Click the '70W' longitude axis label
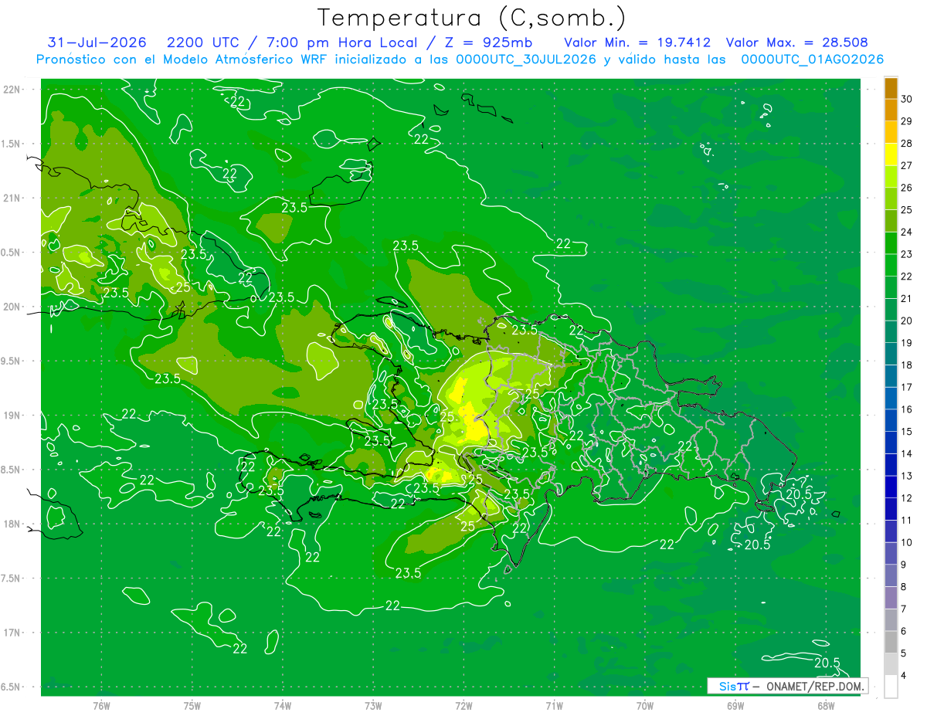927x716 pixels. [x=645, y=706]
